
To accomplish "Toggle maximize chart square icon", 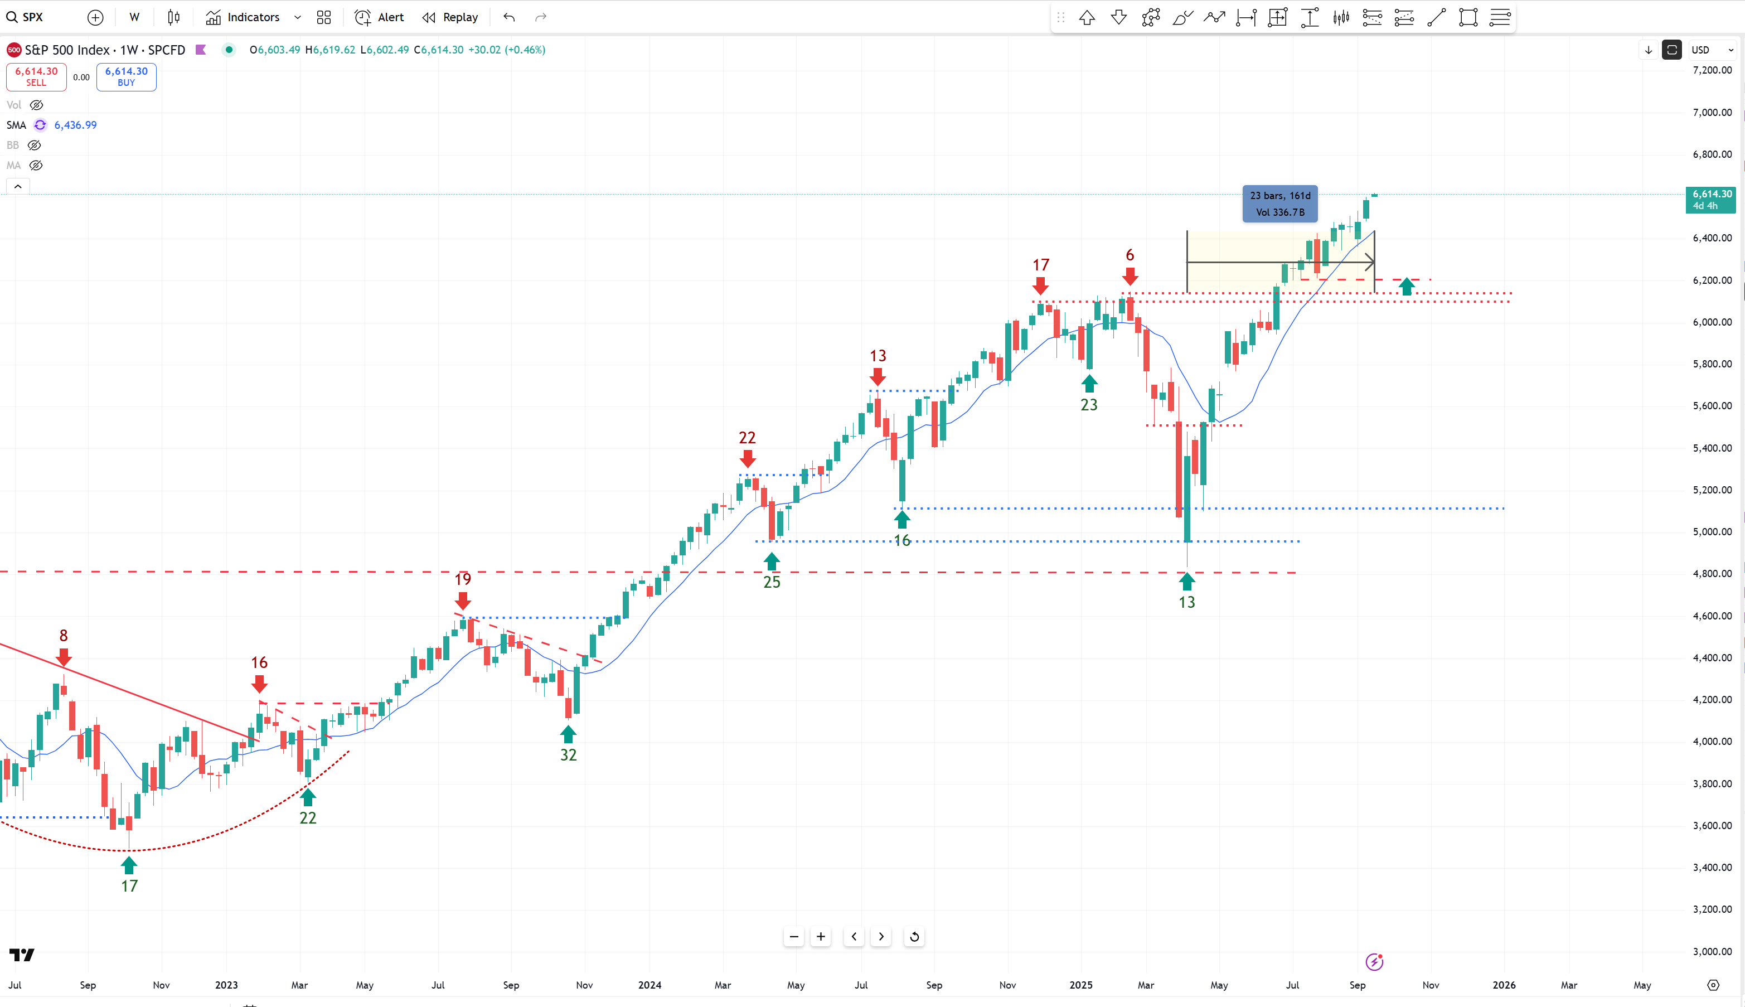I will pyautogui.click(x=1672, y=50).
